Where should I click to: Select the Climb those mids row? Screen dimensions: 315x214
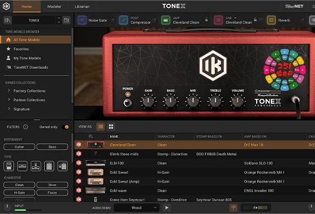[195, 154]
